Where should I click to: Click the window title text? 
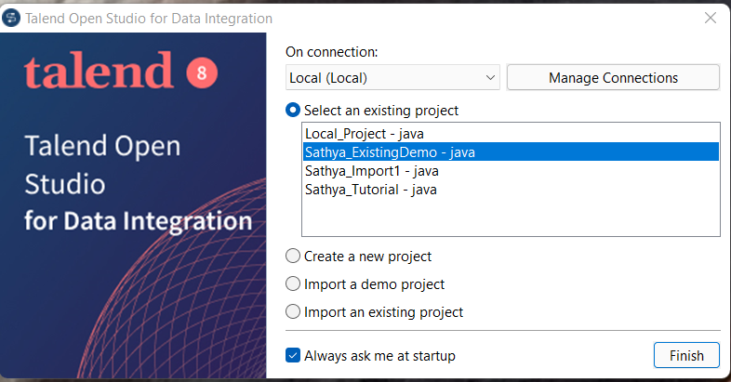pyautogui.click(x=149, y=19)
